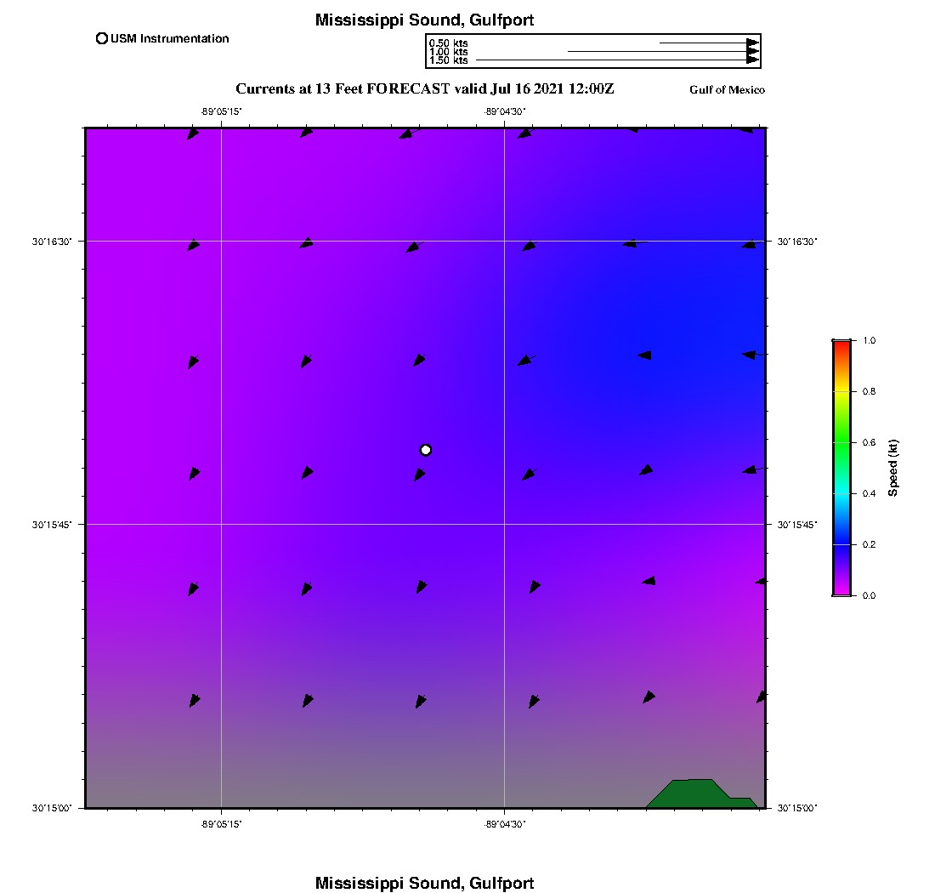Click the top Mississippi Sound, Gulfport title
The height and width of the screenshot is (893, 935).
(x=424, y=20)
